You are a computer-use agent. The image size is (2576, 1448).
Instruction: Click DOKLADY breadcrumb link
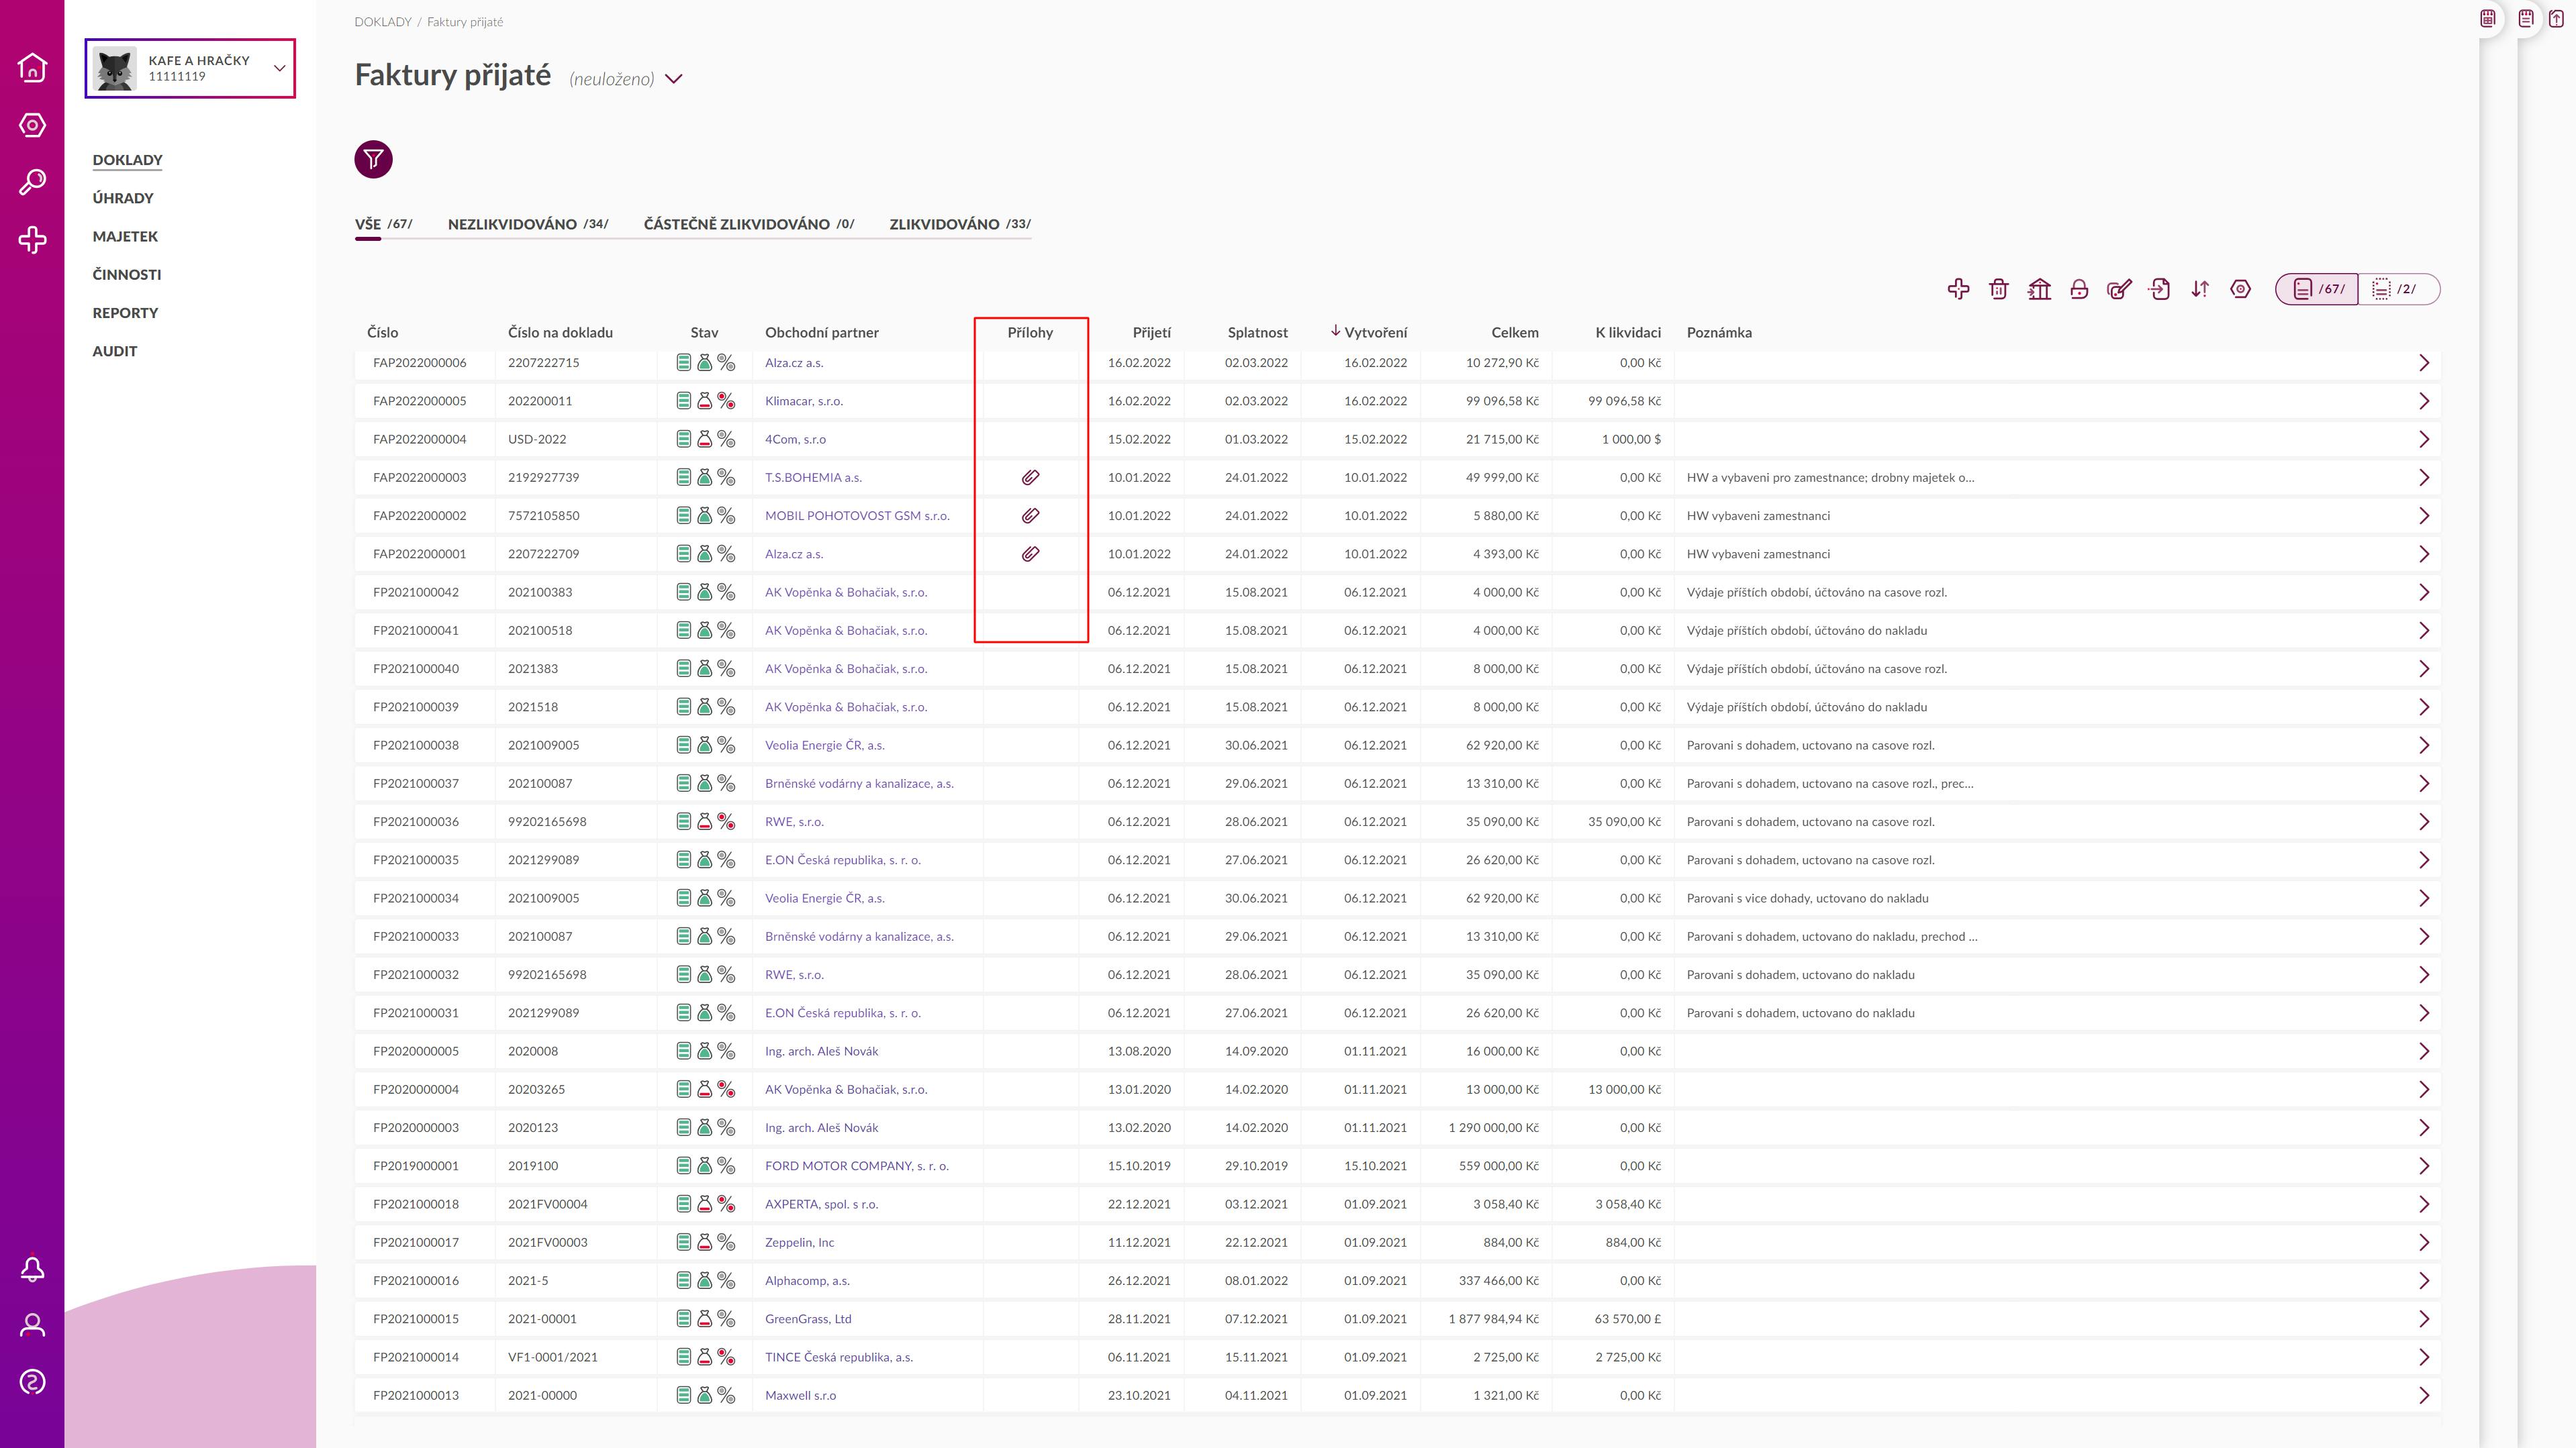tap(382, 22)
